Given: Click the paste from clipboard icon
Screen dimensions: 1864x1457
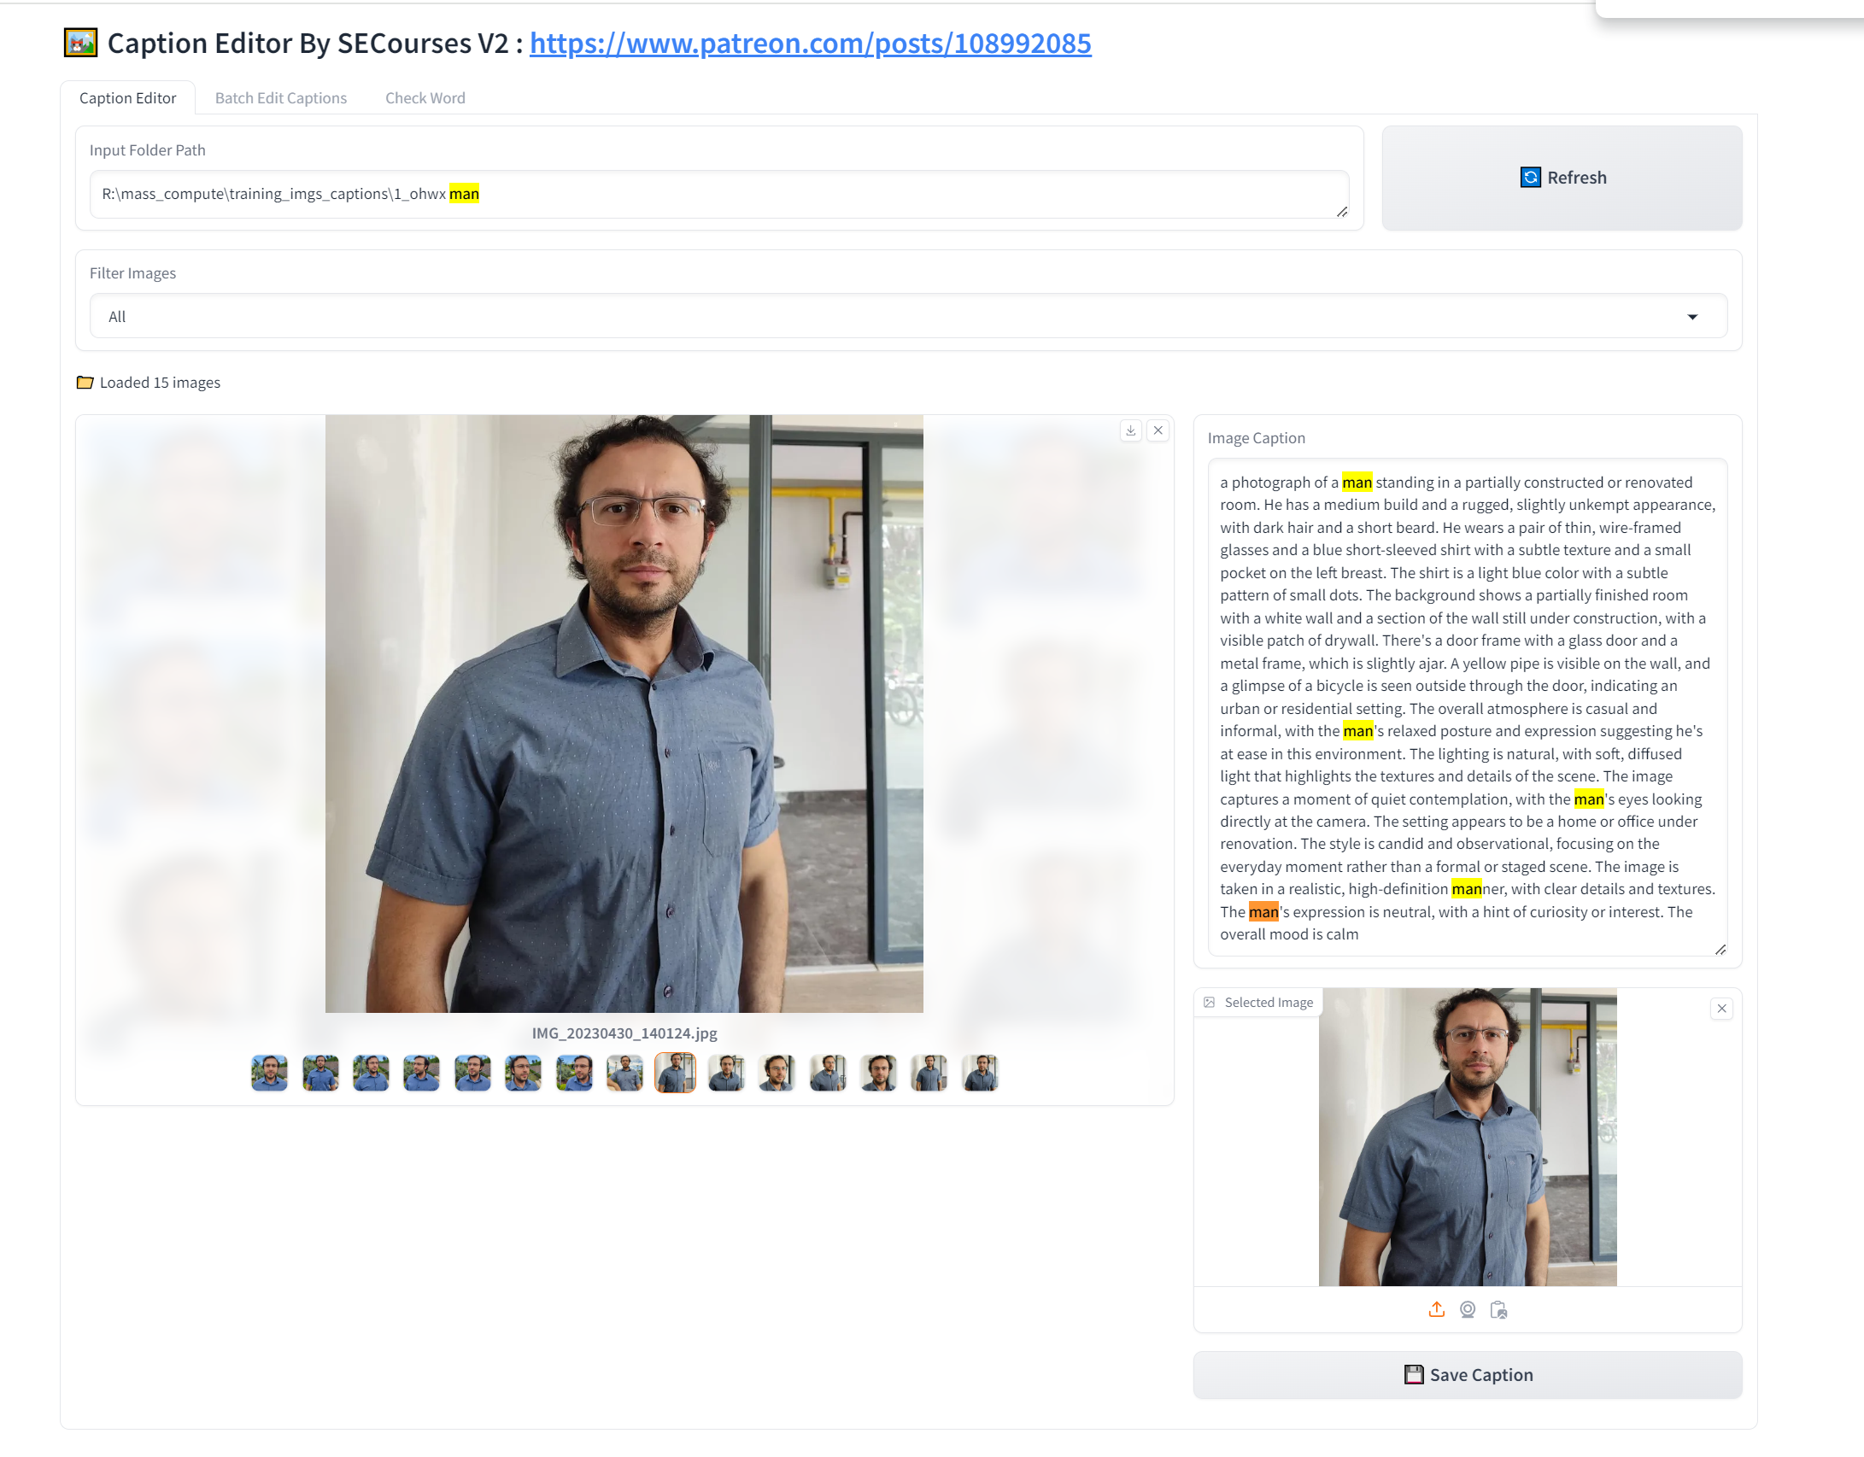Looking at the screenshot, I should tap(1498, 1309).
